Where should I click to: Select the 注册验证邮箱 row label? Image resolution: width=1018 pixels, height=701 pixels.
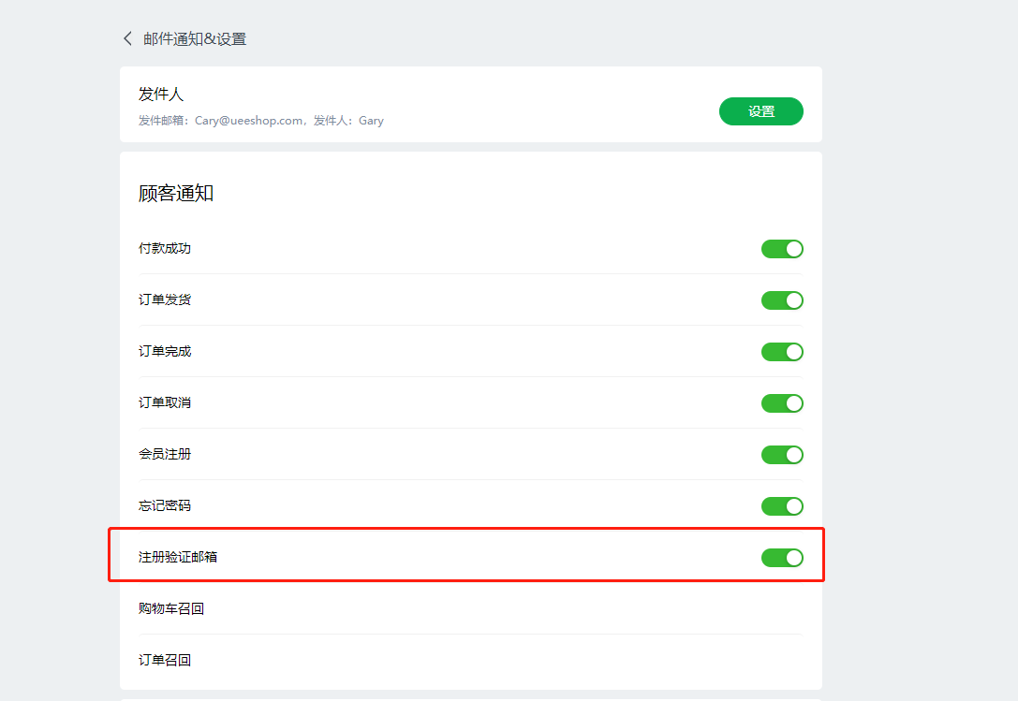coord(178,557)
